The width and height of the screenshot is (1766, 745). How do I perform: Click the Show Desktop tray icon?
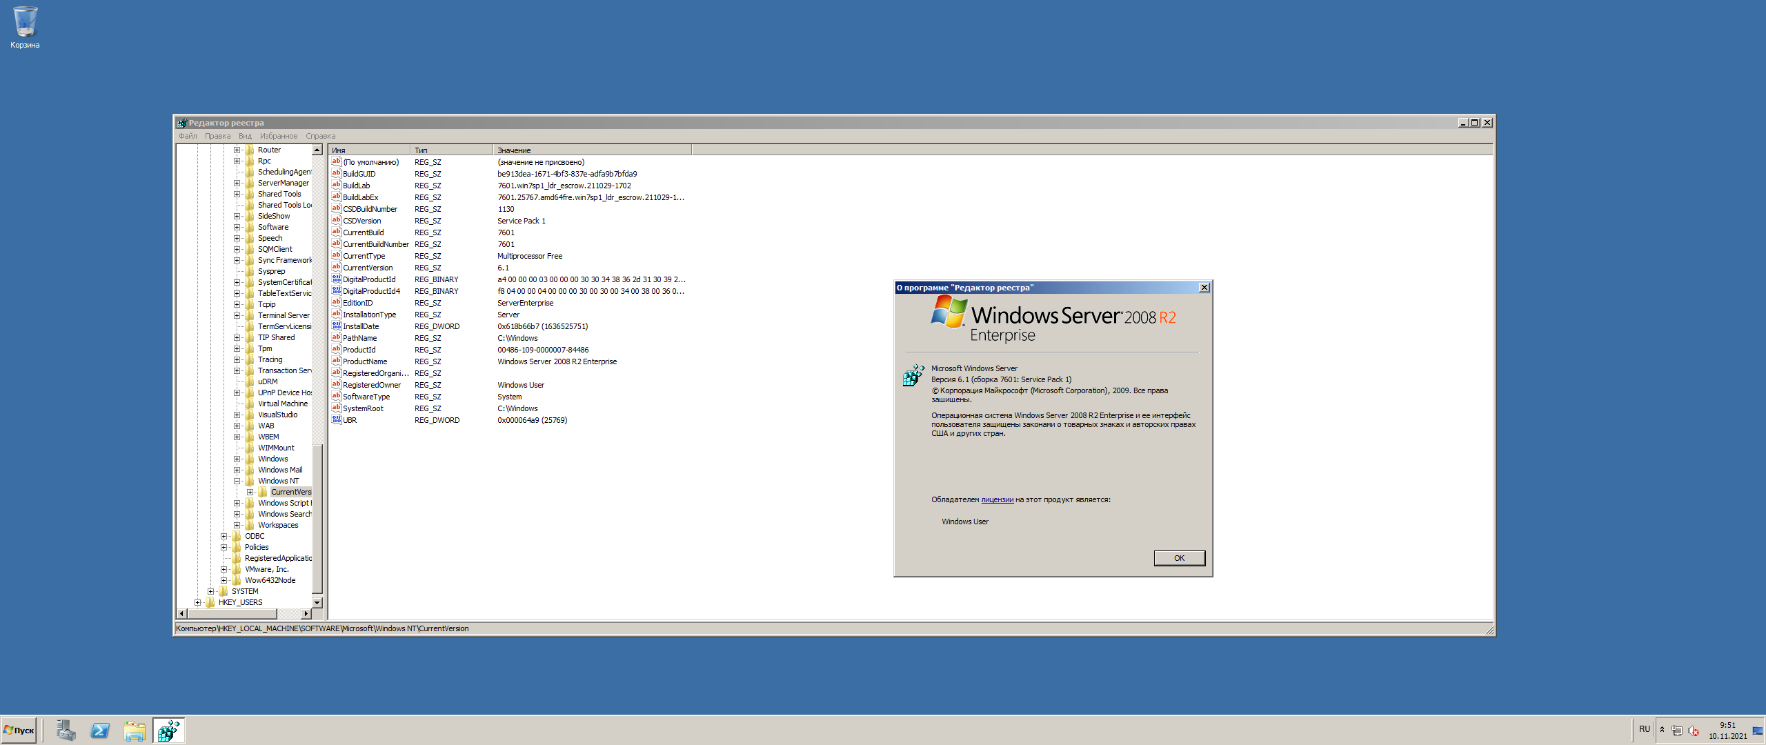1757,730
